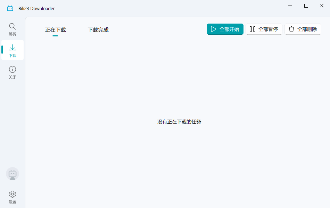This screenshot has width=330, height=208.
Task: Switch to the 下载完成 tab
Action: (x=98, y=30)
